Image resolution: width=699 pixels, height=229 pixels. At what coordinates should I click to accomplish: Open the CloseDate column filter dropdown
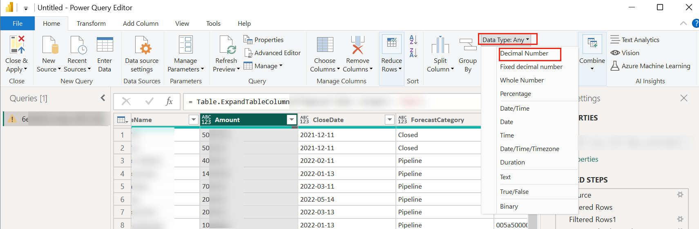[389, 120]
